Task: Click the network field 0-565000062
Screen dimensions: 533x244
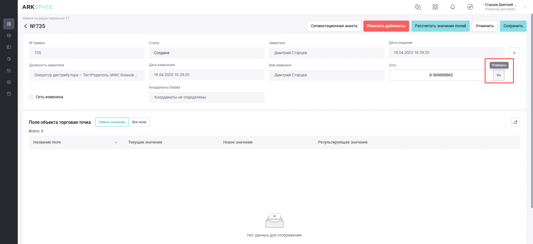Action: point(441,75)
